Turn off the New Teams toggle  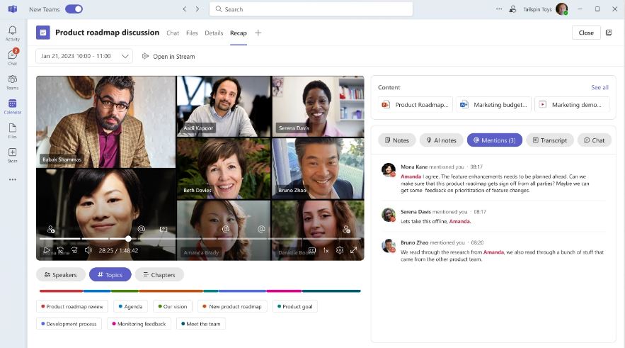(x=74, y=9)
